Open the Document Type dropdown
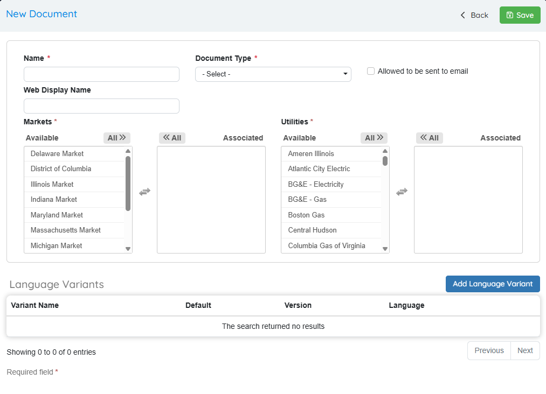This screenshot has width=546, height=394. coord(273,74)
